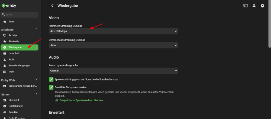Viewport: 271px width, 119px height.
Task: Open Tastatur und Fernbedien… entry
Action: point(20,86)
